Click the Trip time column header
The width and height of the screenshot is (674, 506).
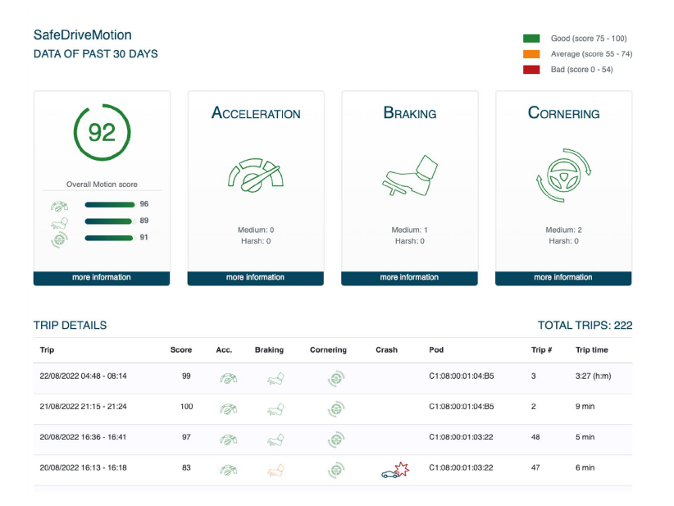(x=592, y=350)
